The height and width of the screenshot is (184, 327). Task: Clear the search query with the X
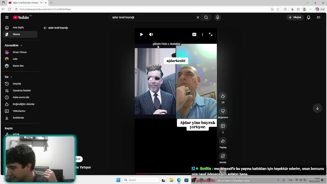point(198,17)
